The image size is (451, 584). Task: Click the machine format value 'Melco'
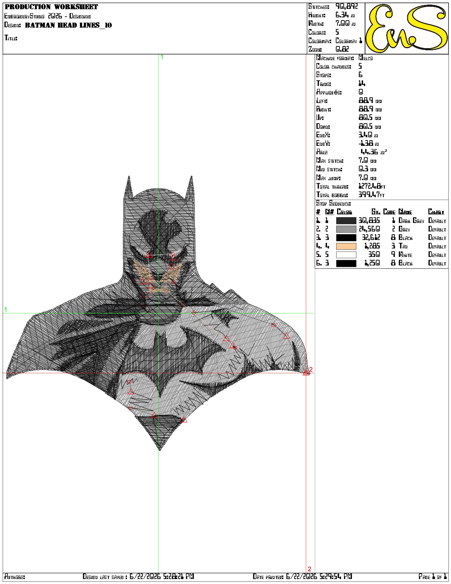coord(365,58)
